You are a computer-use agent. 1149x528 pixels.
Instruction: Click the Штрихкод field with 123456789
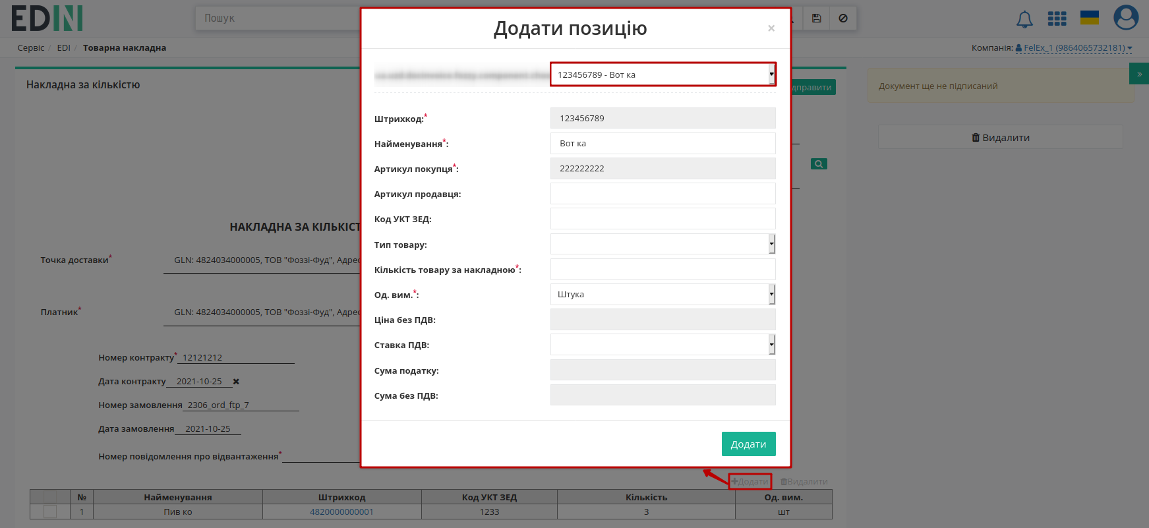point(663,118)
